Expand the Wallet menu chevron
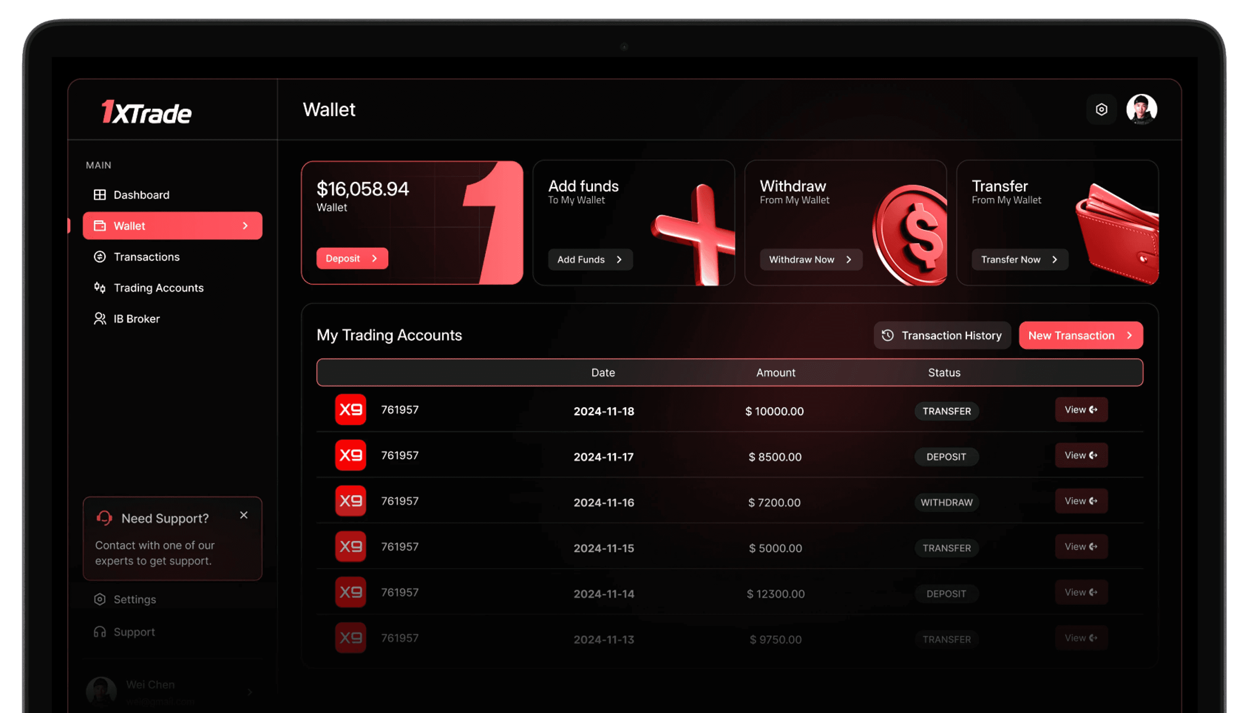 (245, 226)
